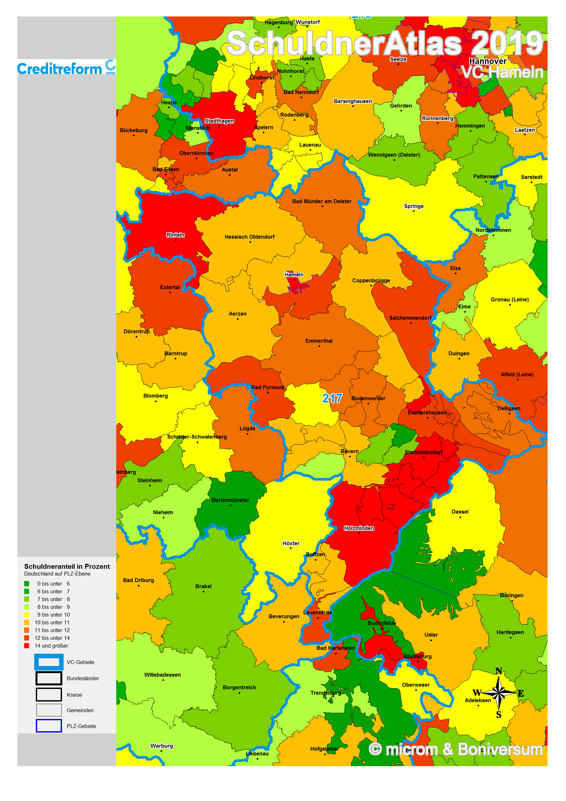
Task: Click the Extertal label
Action: click(x=170, y=287)
